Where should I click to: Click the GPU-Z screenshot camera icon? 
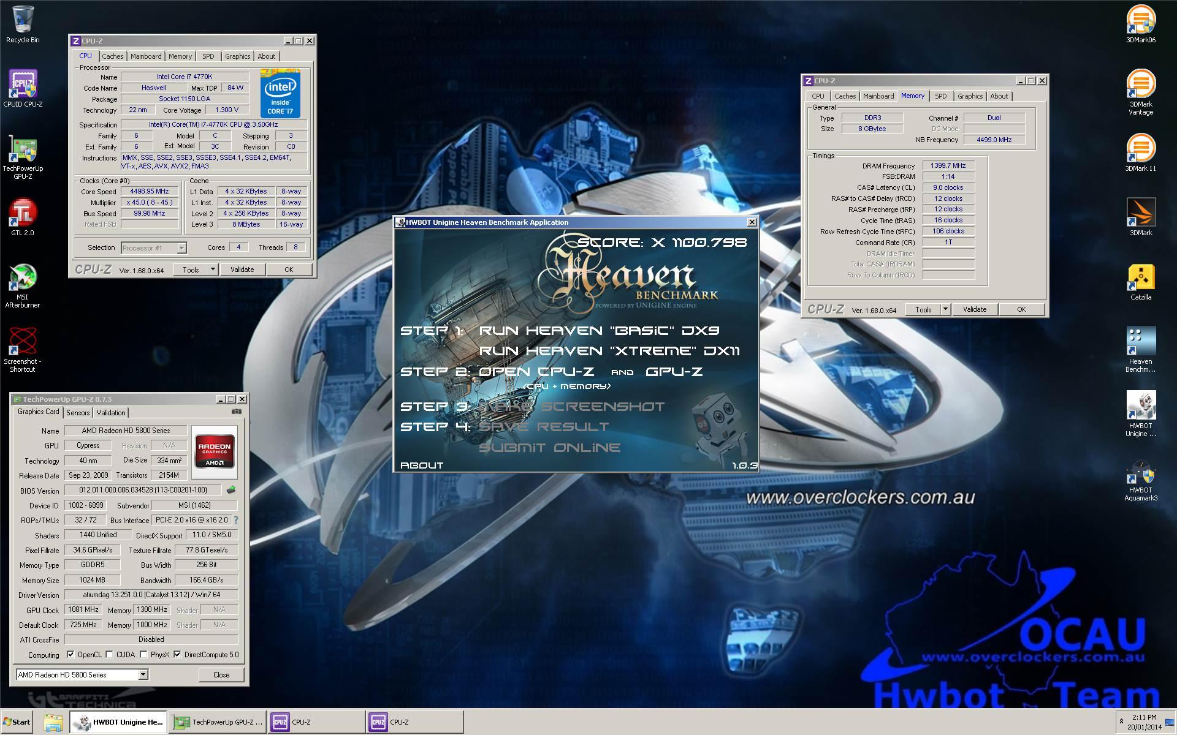tap(237, 412)
